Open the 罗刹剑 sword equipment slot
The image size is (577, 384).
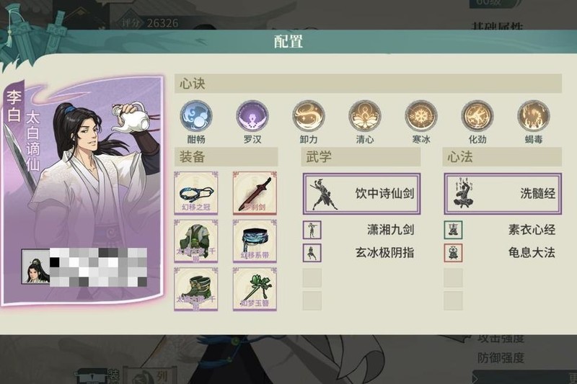(255, 193)
